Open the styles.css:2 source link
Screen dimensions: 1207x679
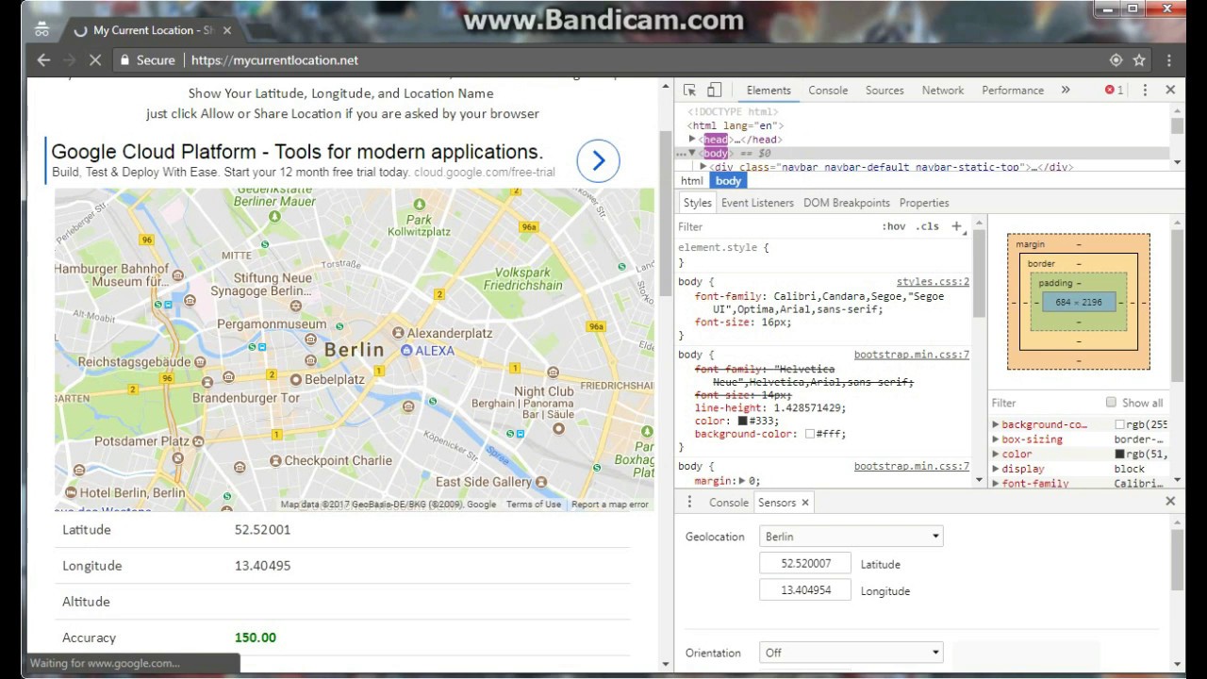point(933,282)
